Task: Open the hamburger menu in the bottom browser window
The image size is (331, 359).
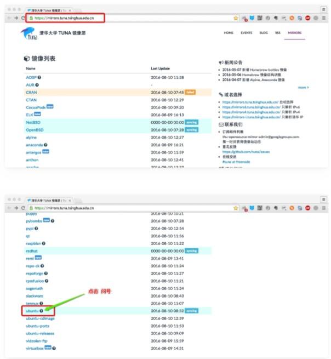Action: tap(323, 208)
